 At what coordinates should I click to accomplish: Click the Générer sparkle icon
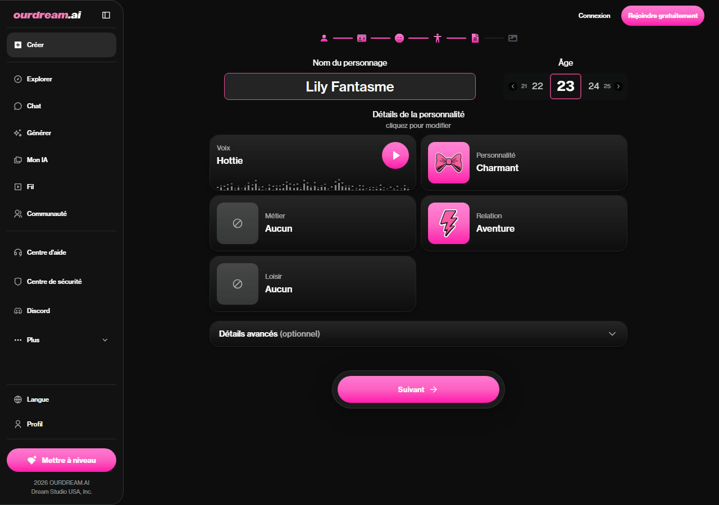tap(18, 133)
